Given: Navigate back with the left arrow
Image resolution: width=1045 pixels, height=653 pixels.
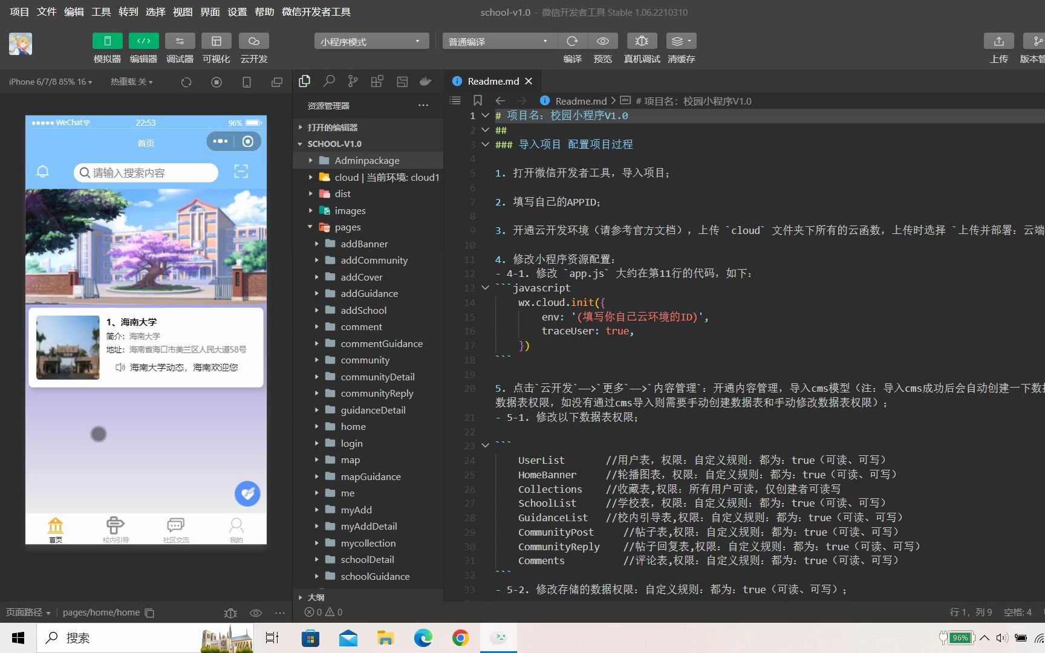Looking at the screenshot, I should click(500, 100).
